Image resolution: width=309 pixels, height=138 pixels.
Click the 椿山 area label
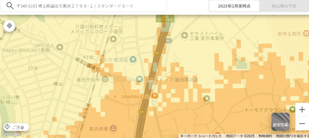pyautogui.click(x=58, y=84)
